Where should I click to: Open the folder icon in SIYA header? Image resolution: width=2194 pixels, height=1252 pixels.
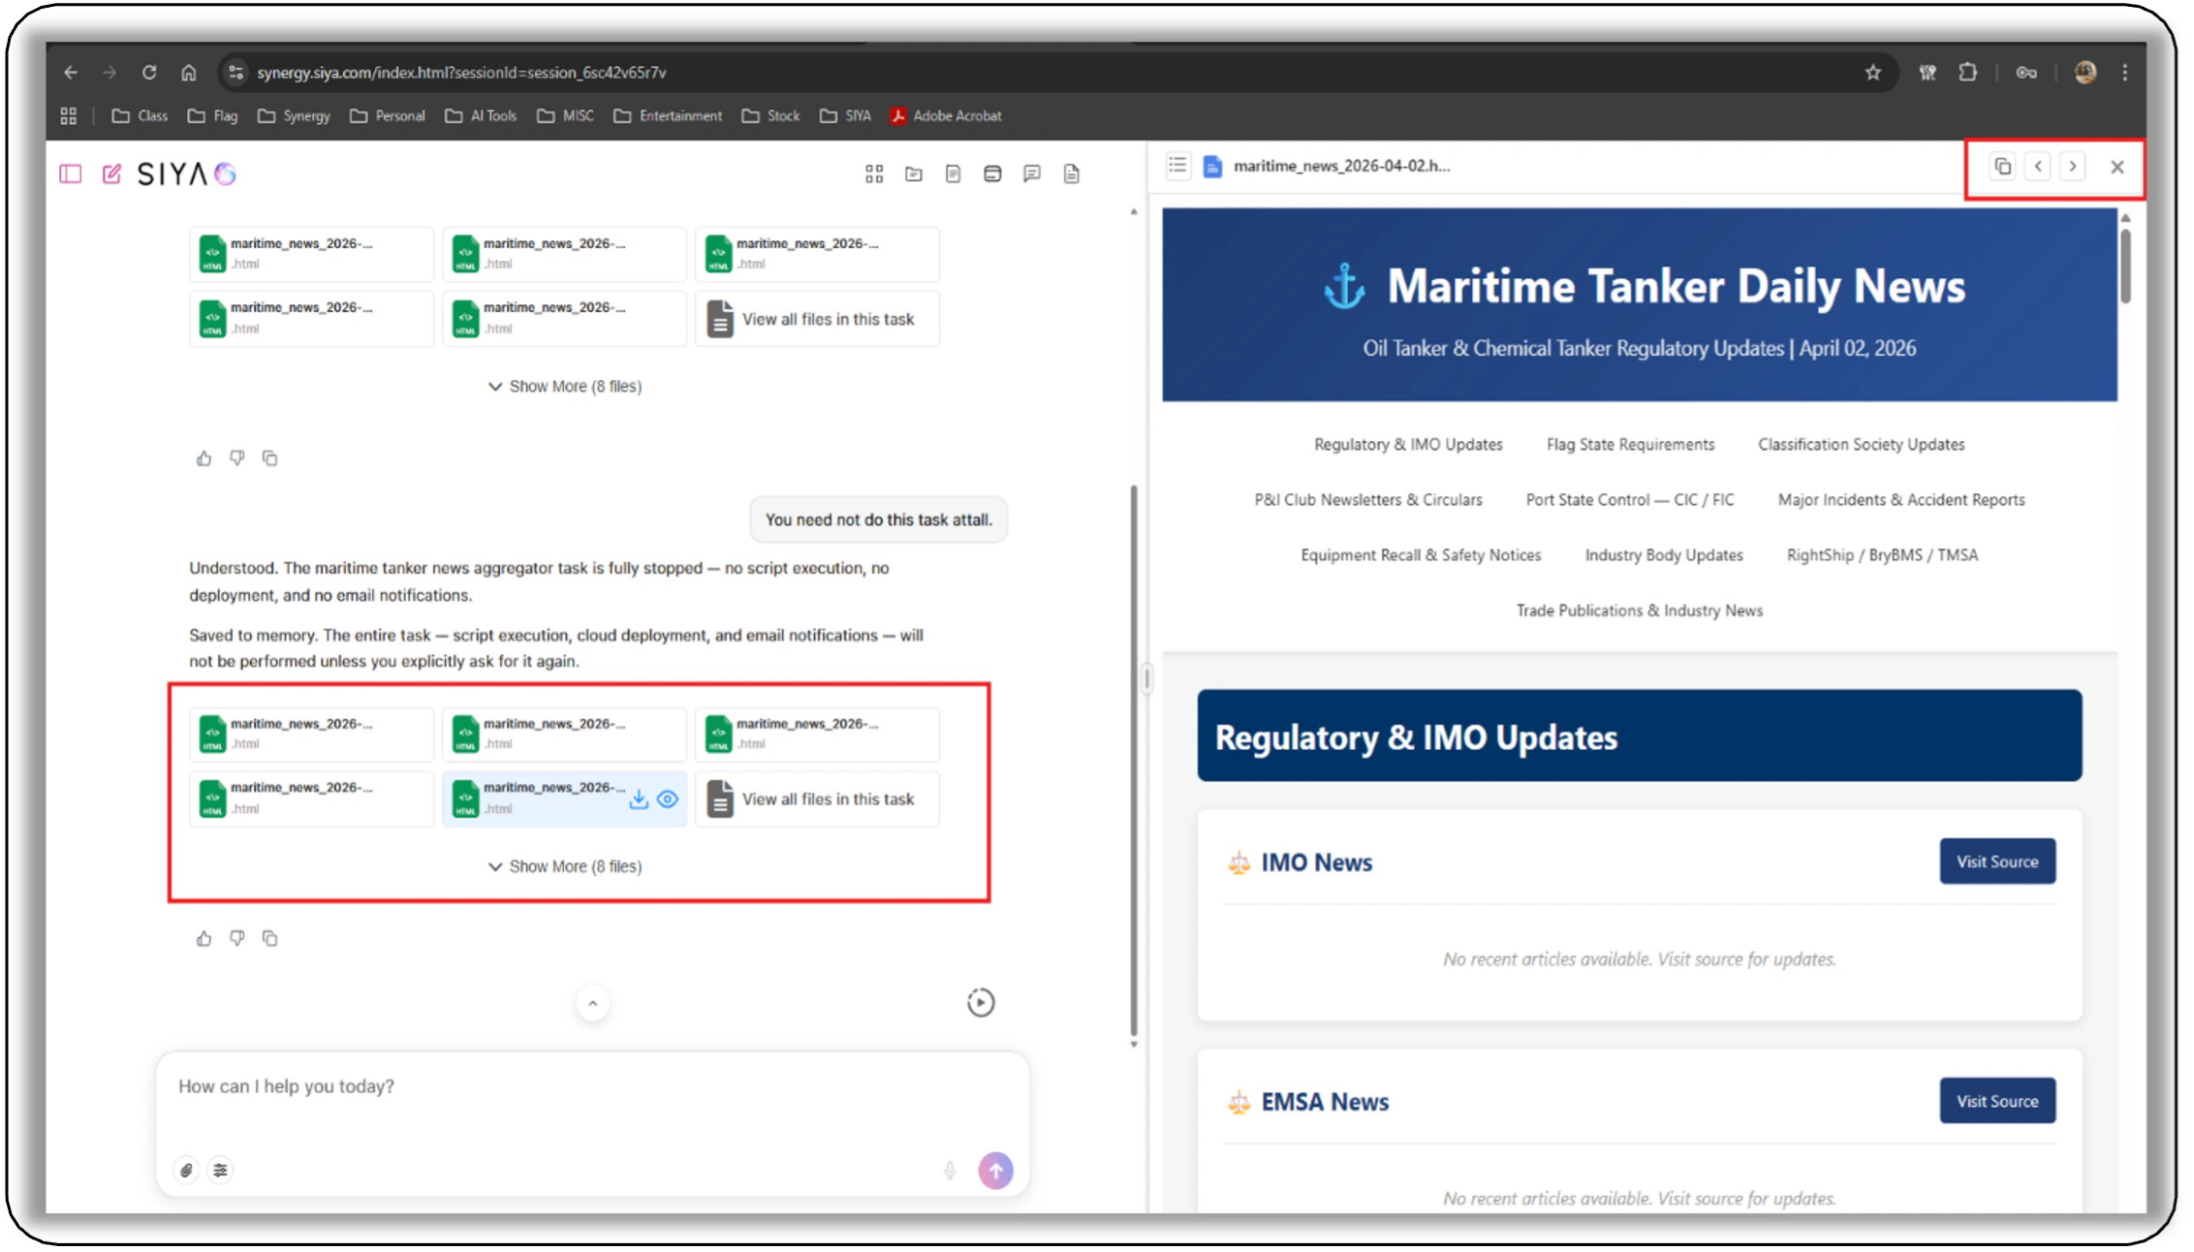[914, 173]
